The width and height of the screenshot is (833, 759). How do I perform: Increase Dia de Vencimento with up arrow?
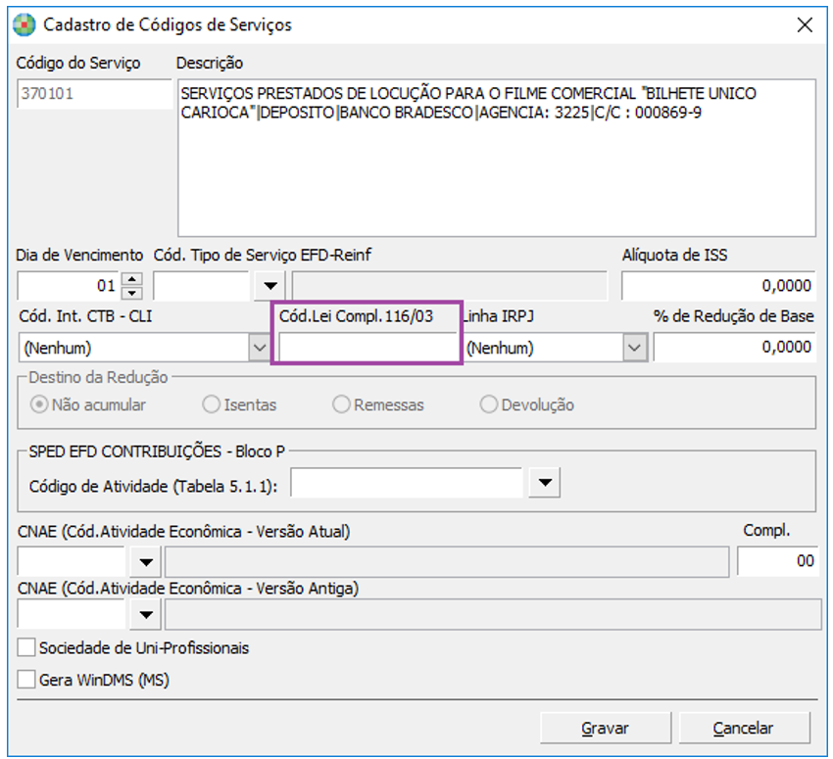[133, 280]
